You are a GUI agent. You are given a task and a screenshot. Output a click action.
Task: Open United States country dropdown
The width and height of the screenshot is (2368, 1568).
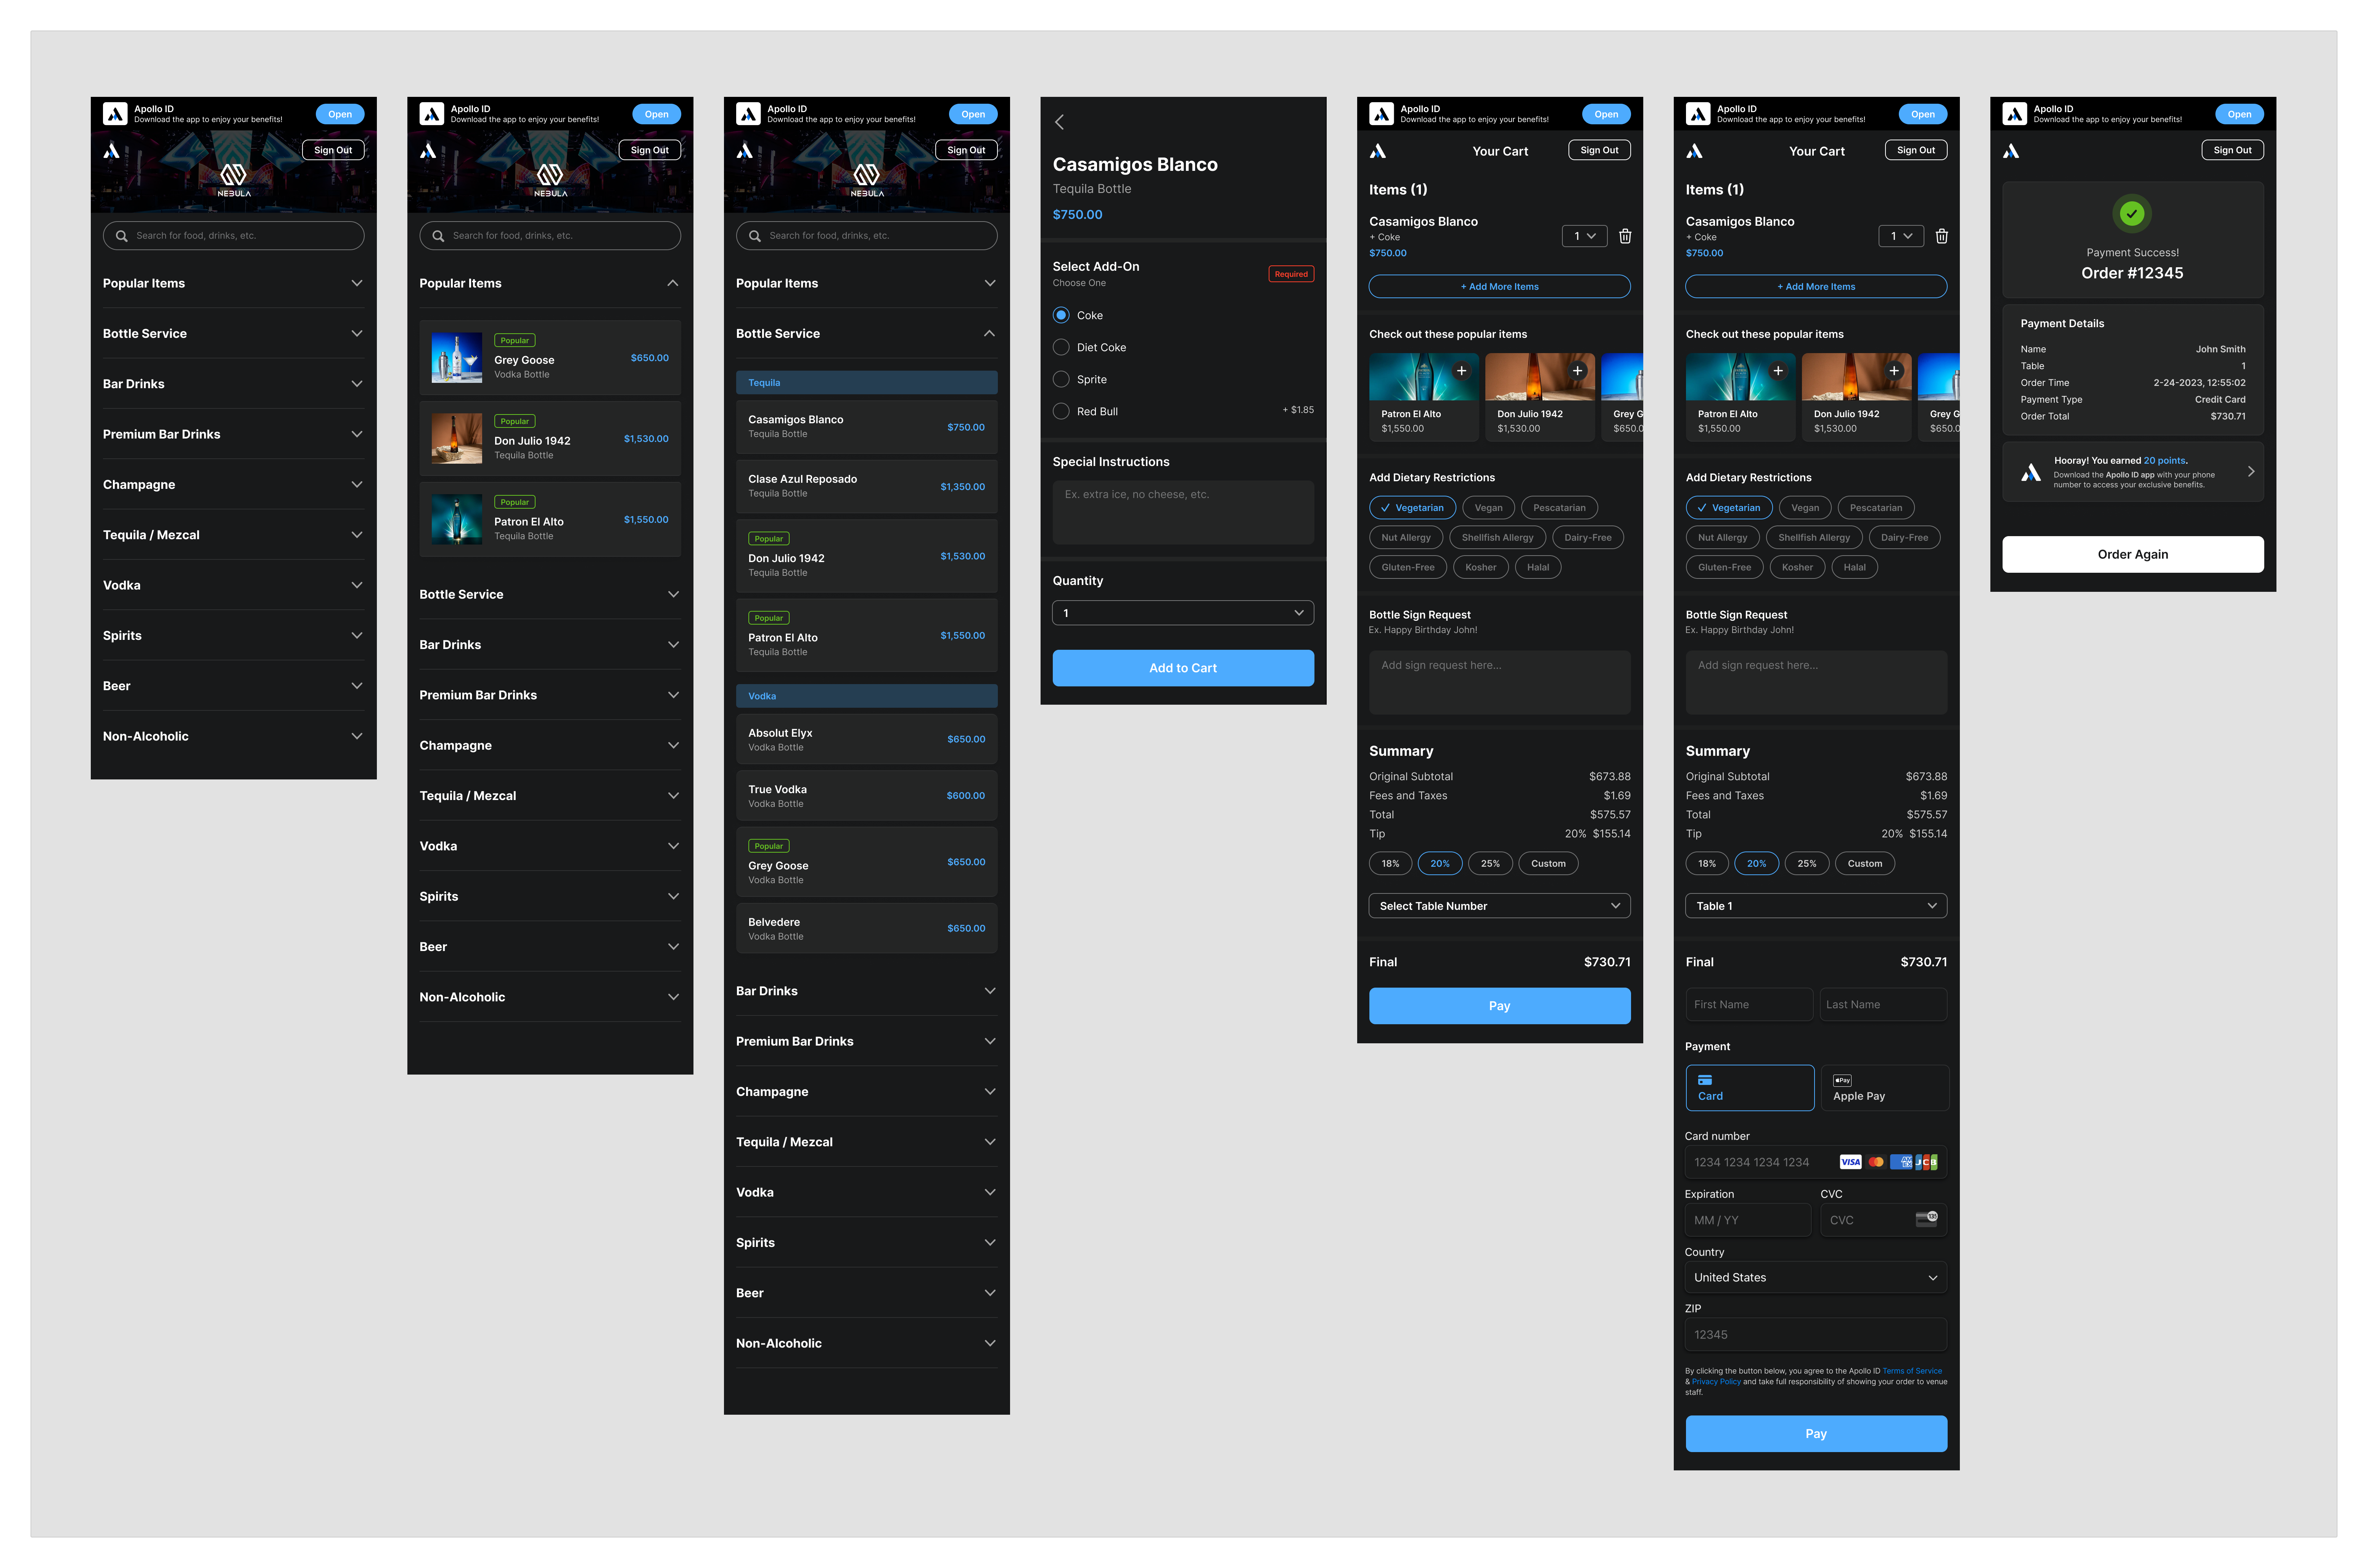coord(1816,1277)
